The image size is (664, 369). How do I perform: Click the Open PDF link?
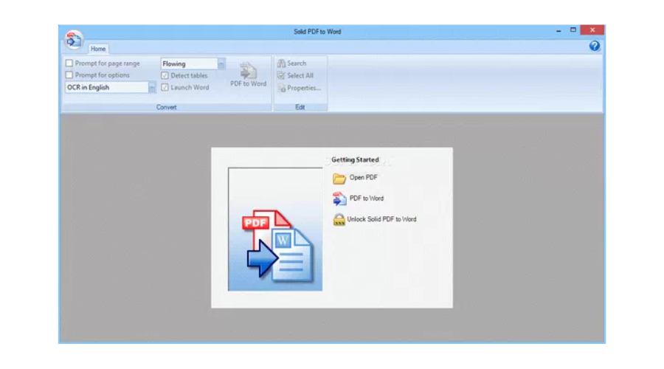(363, 178)
